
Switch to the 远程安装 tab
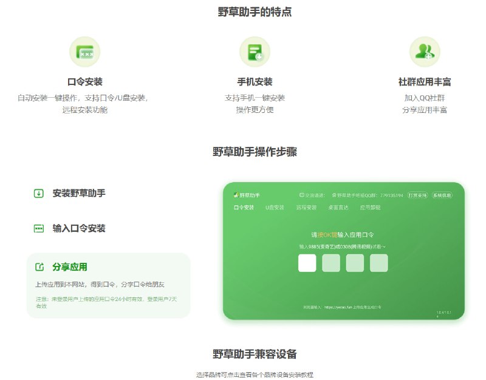[x=307, y=206]
